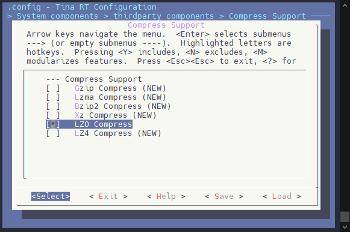Open < Help > at the bottom
The width and height of the screenshot is (350, 232).
tap(166, 196)
